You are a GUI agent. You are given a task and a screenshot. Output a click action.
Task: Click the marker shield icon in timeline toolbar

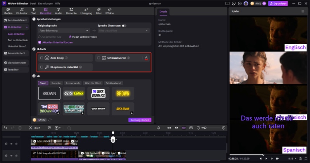pos(50,128)
